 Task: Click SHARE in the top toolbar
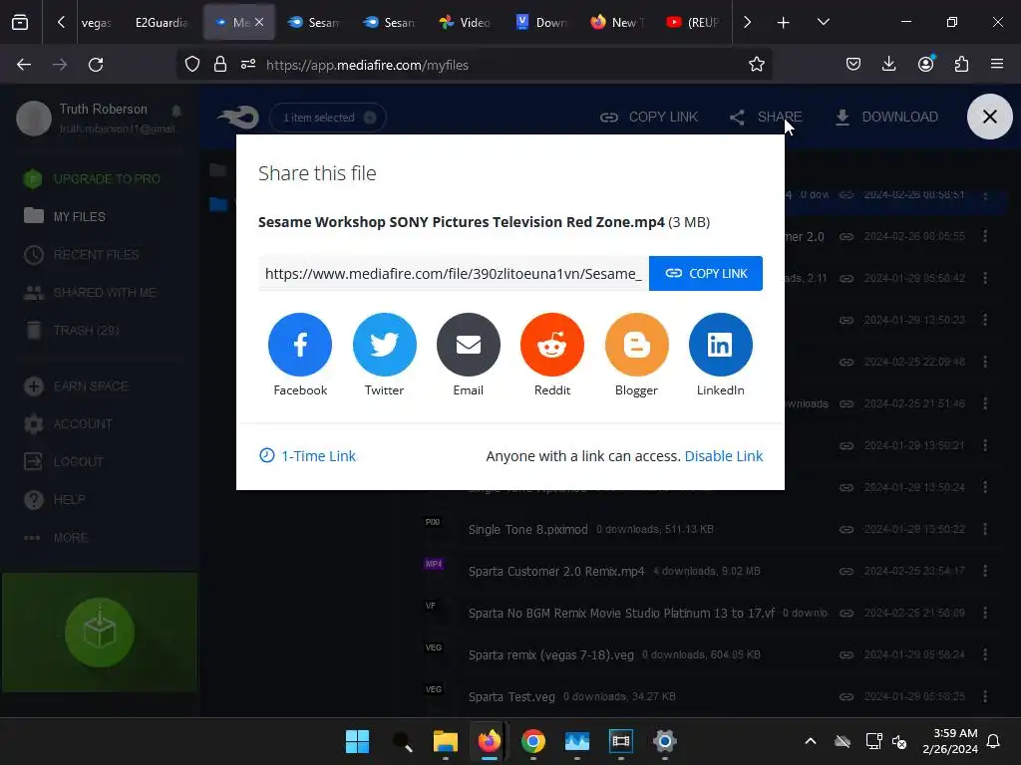(766, 118)
